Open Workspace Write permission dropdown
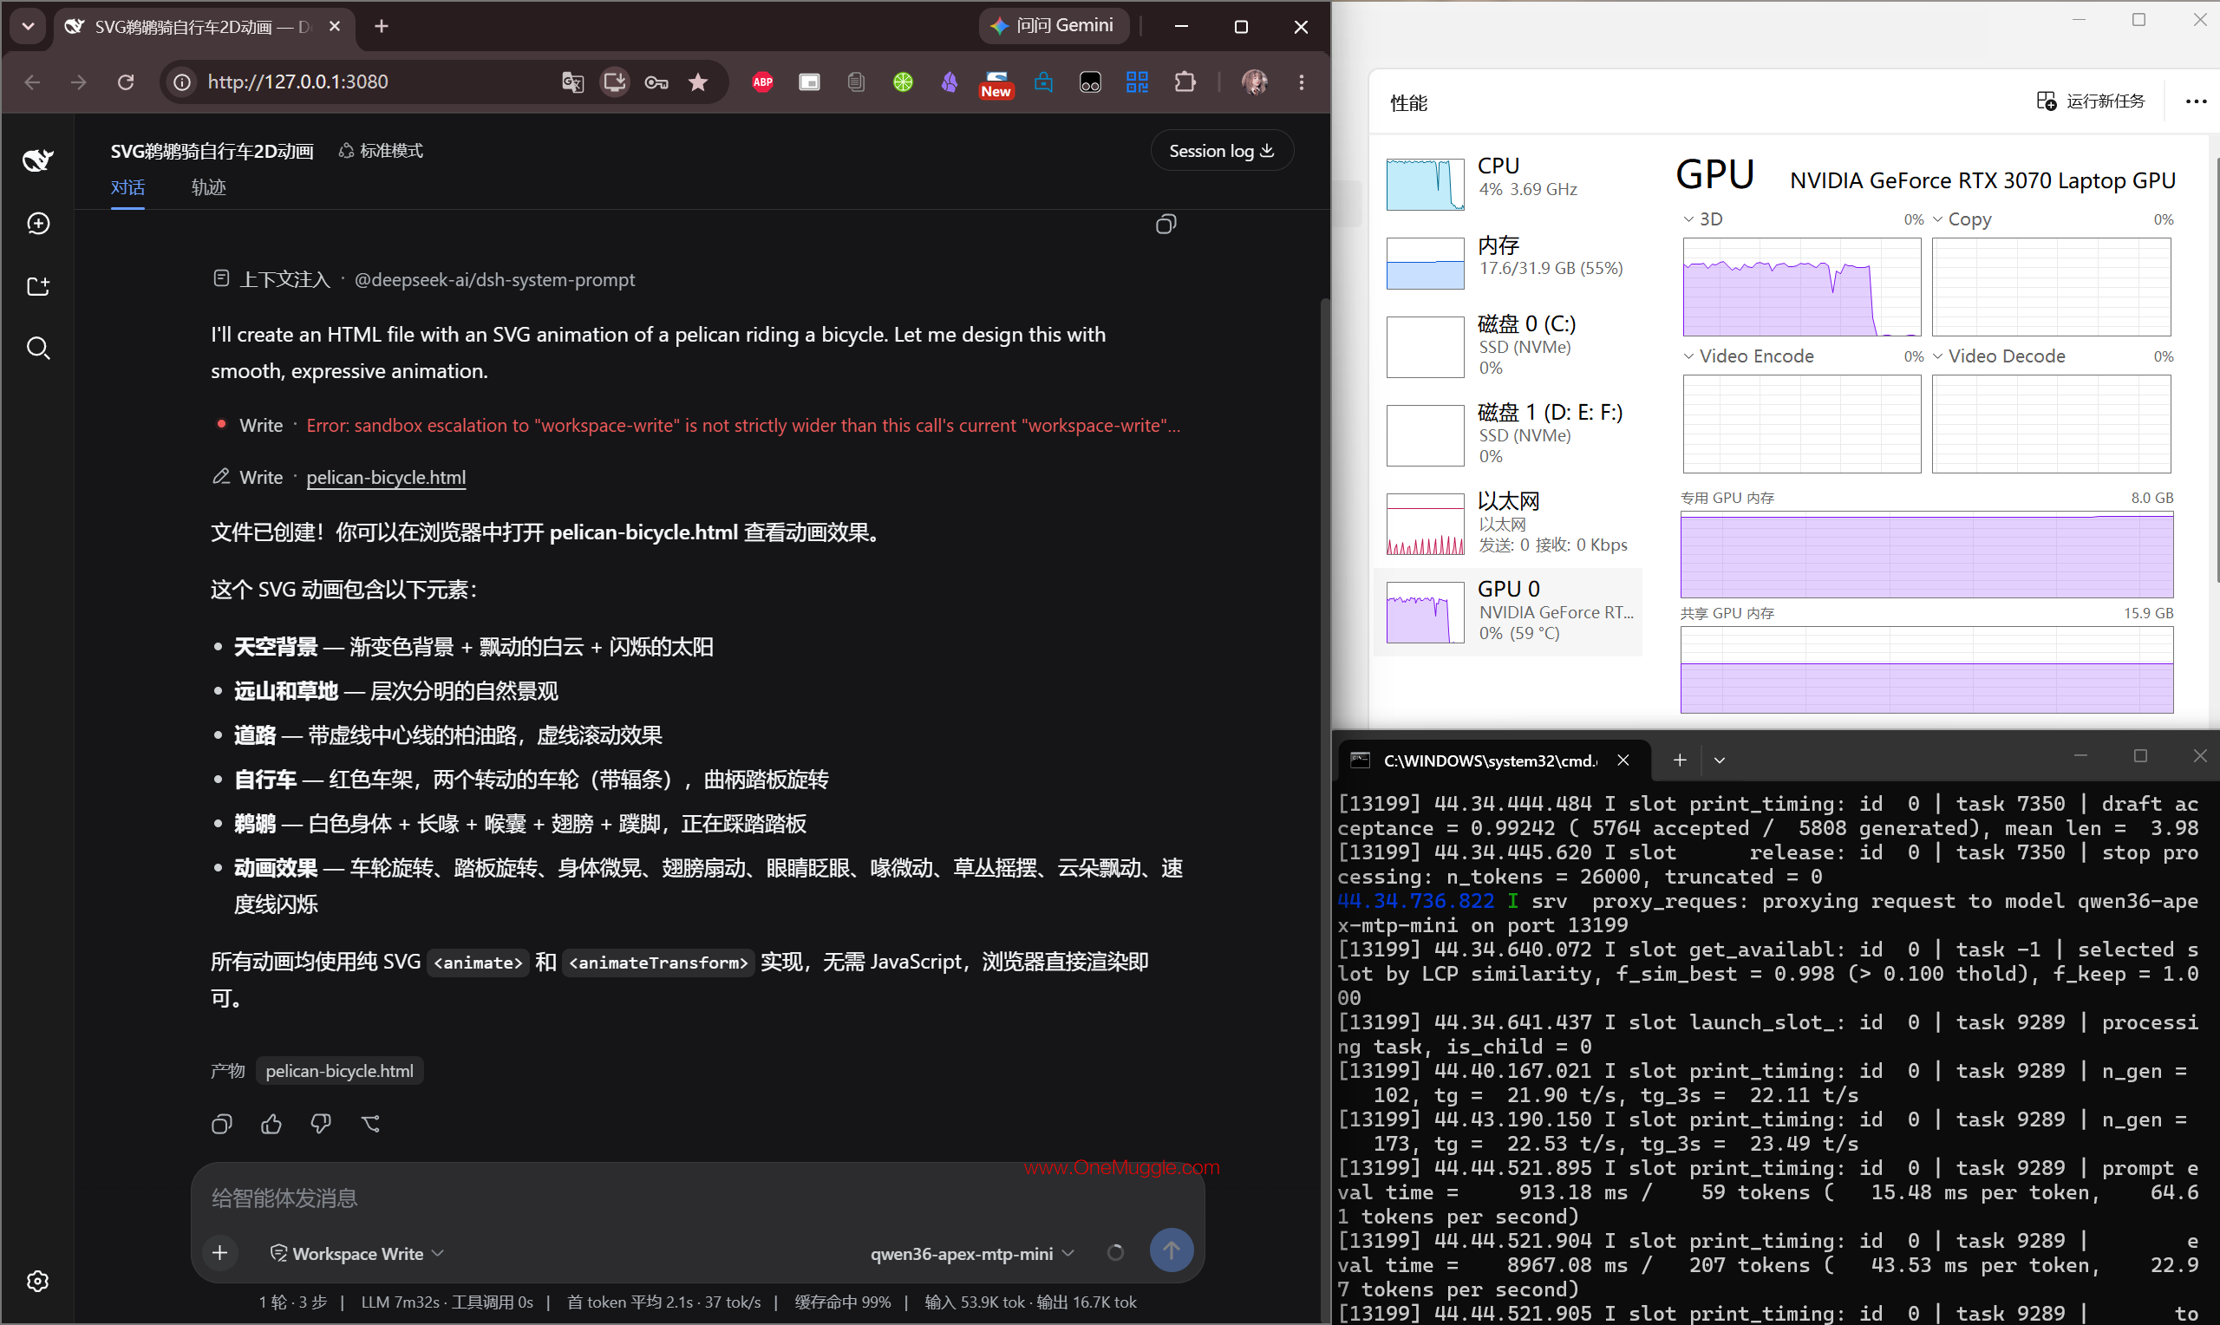This screenshot has width=2220, height=1325. [357, 1254]
